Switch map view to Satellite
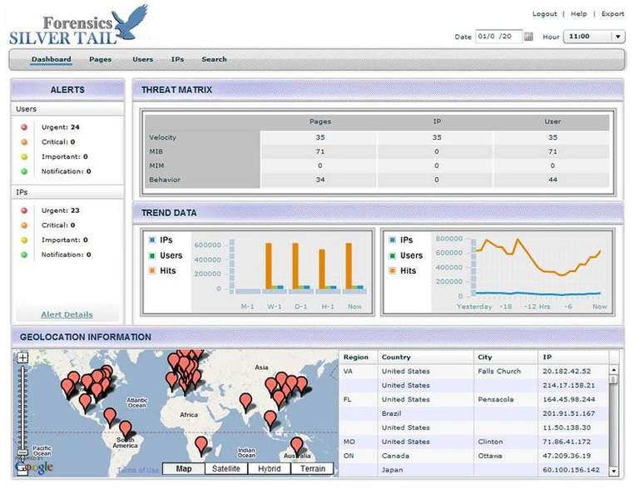 click(x=225, y=468)
